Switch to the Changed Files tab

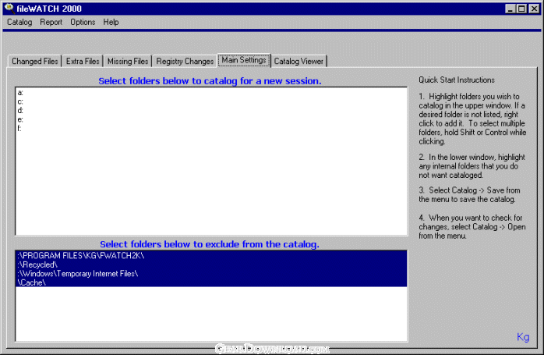click(x=35, y=61)
